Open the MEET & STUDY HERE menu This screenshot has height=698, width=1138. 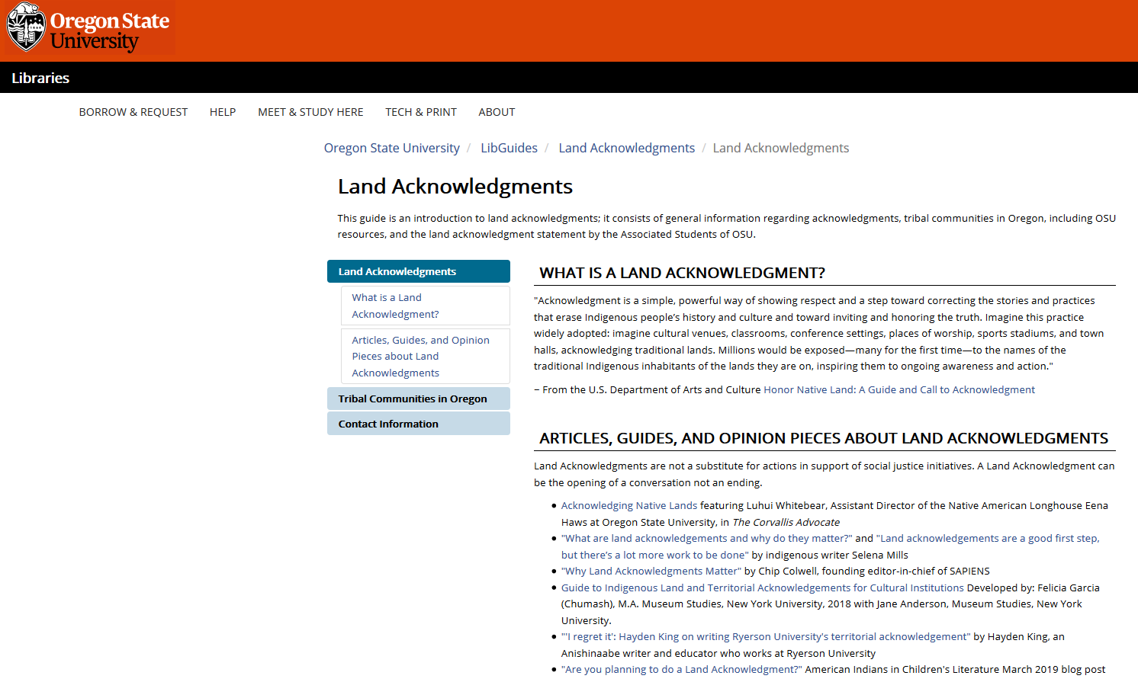[310, 112]
